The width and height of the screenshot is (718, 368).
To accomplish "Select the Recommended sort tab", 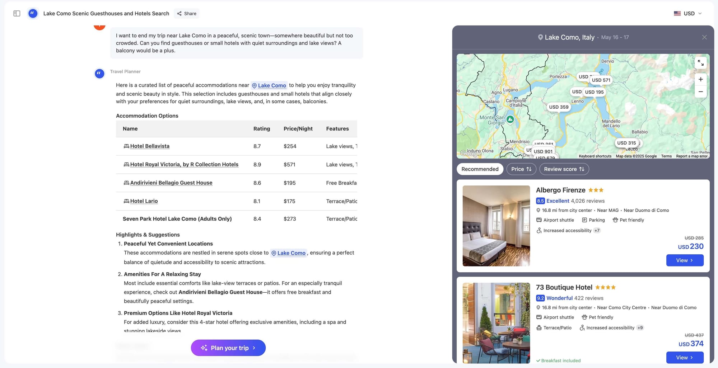I will [480, 169].
